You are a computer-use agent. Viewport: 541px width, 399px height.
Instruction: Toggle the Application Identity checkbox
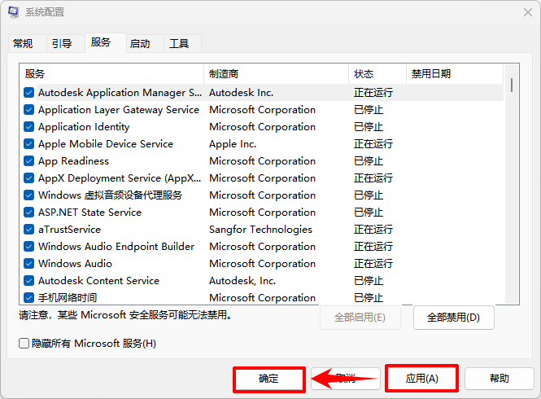pyautogui.click(x=29, y=127)
